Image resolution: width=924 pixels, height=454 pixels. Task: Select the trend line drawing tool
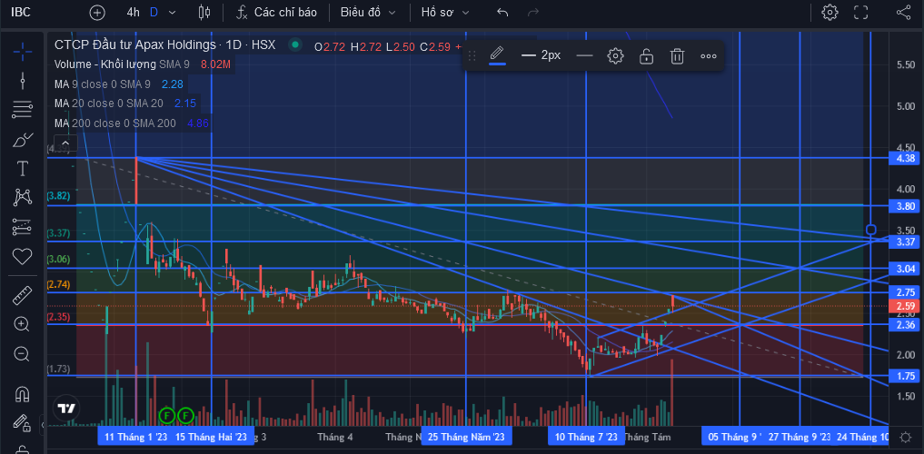(x=23, y=81)
